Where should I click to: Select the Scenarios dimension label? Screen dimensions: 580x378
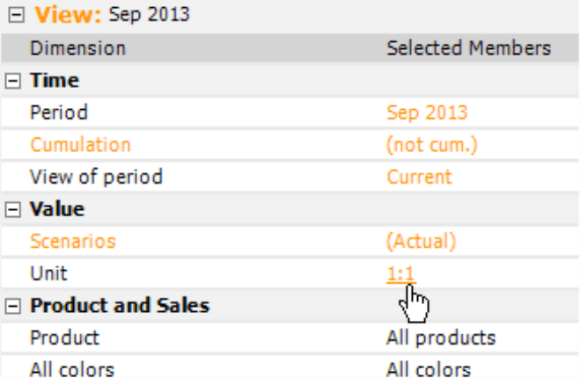coord(73,241)
